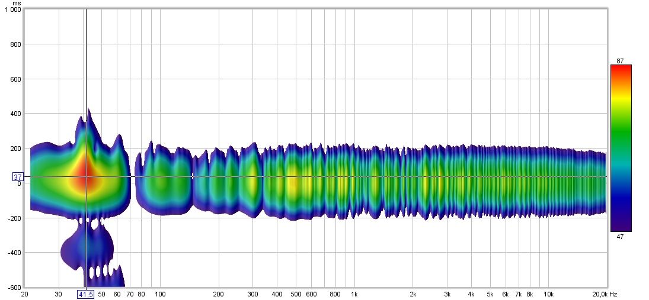The width and height of the screenshot is (649, 300).
Task: Click the 400 Hz label on frequency axis
Action: 277,294
